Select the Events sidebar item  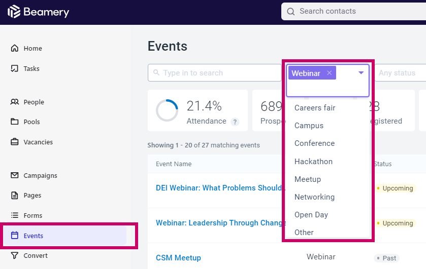[65, 236]
